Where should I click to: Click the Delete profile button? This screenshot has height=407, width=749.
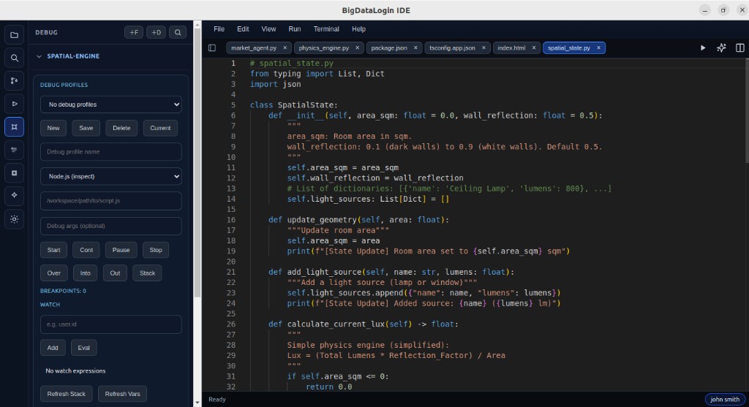(121, 128)
